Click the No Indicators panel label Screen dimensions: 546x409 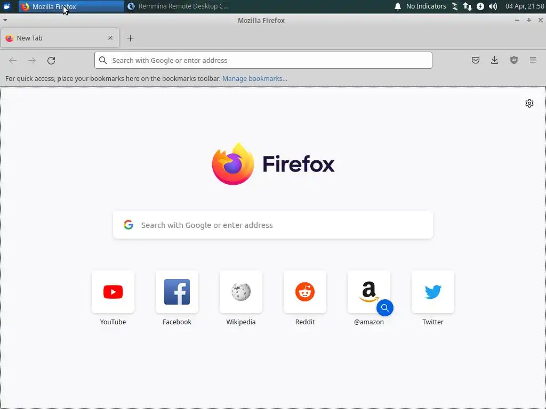[426, 6]
